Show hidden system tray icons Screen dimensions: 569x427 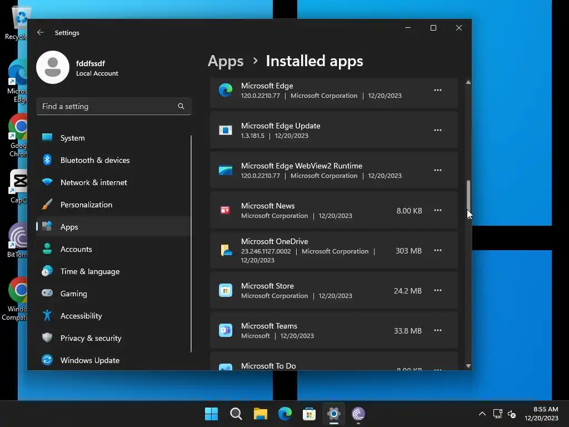[x=482, y=414]
